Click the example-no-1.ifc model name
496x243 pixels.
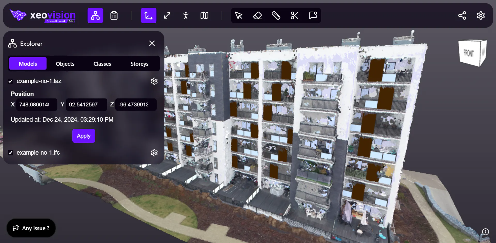pos(38,153)
